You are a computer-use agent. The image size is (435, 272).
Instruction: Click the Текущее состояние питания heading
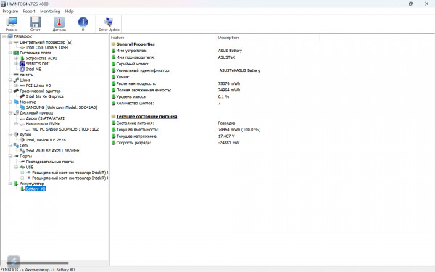[146, 116]
